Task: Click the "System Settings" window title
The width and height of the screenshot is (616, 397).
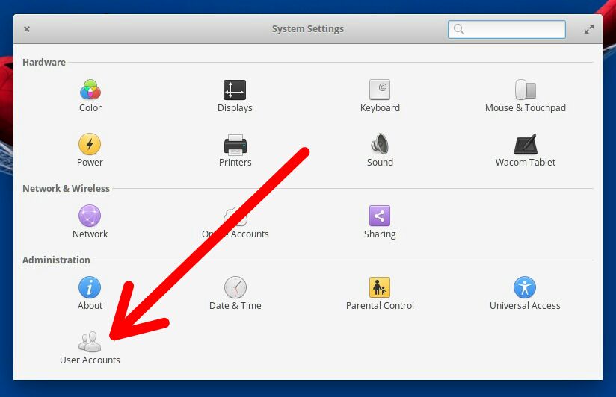Action: (307, 29)
